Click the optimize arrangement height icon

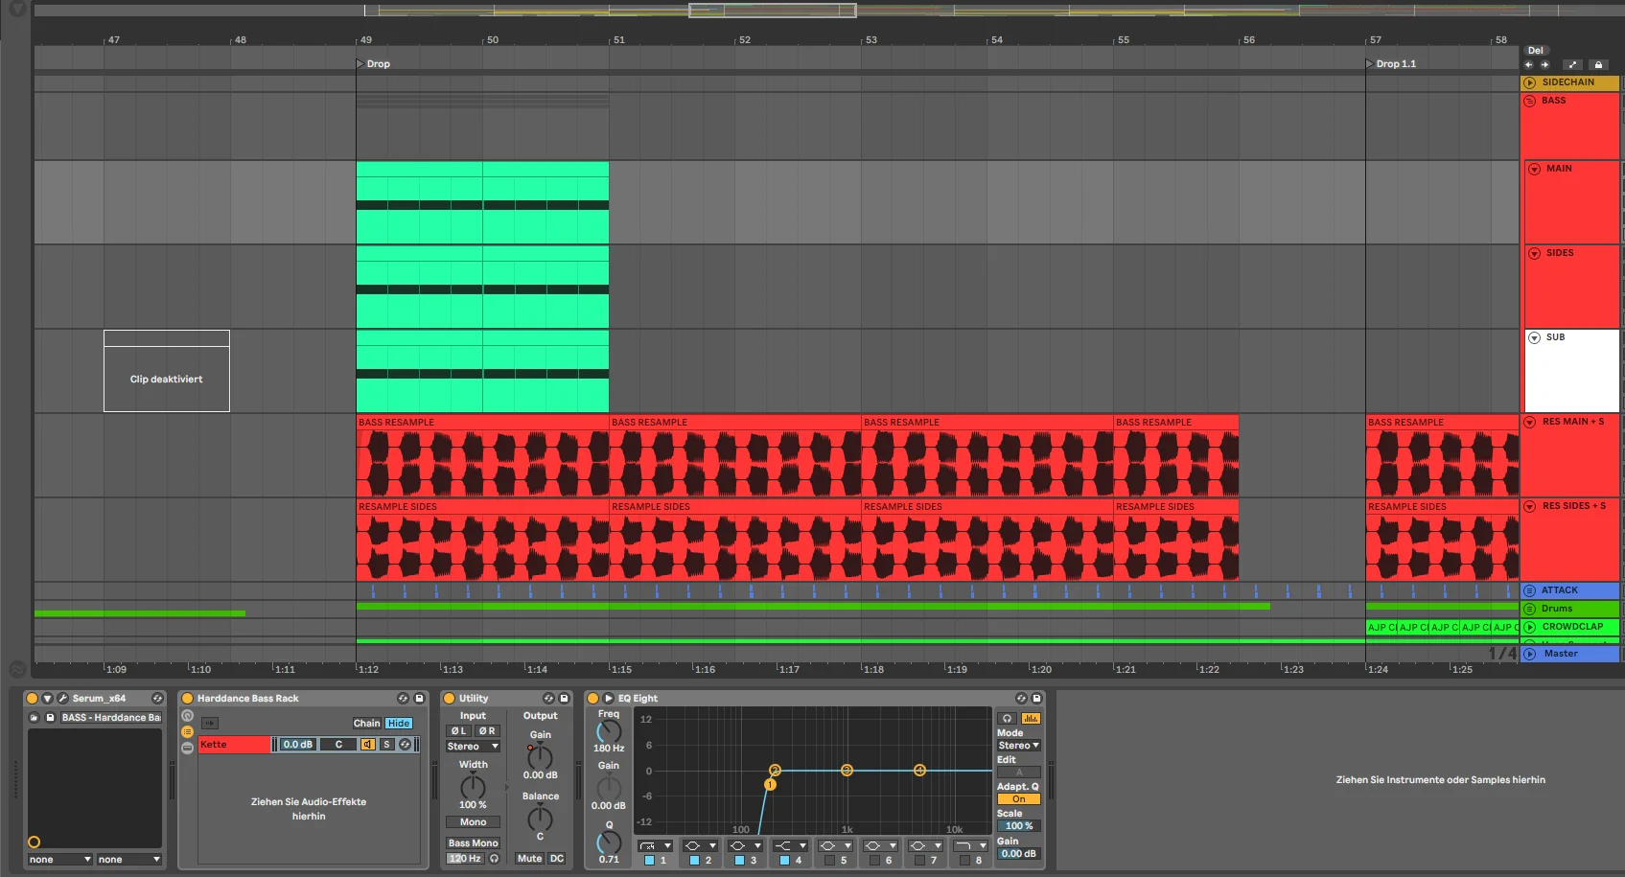(x=1572, y=65)
